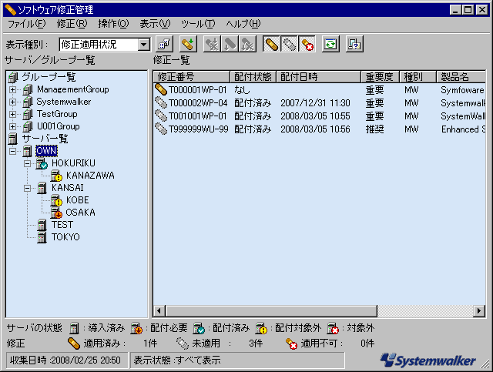This screenshot has height=372, width=493.
Task: Click the horizontal scrollbar right arrow
Action: coord(479,311)
